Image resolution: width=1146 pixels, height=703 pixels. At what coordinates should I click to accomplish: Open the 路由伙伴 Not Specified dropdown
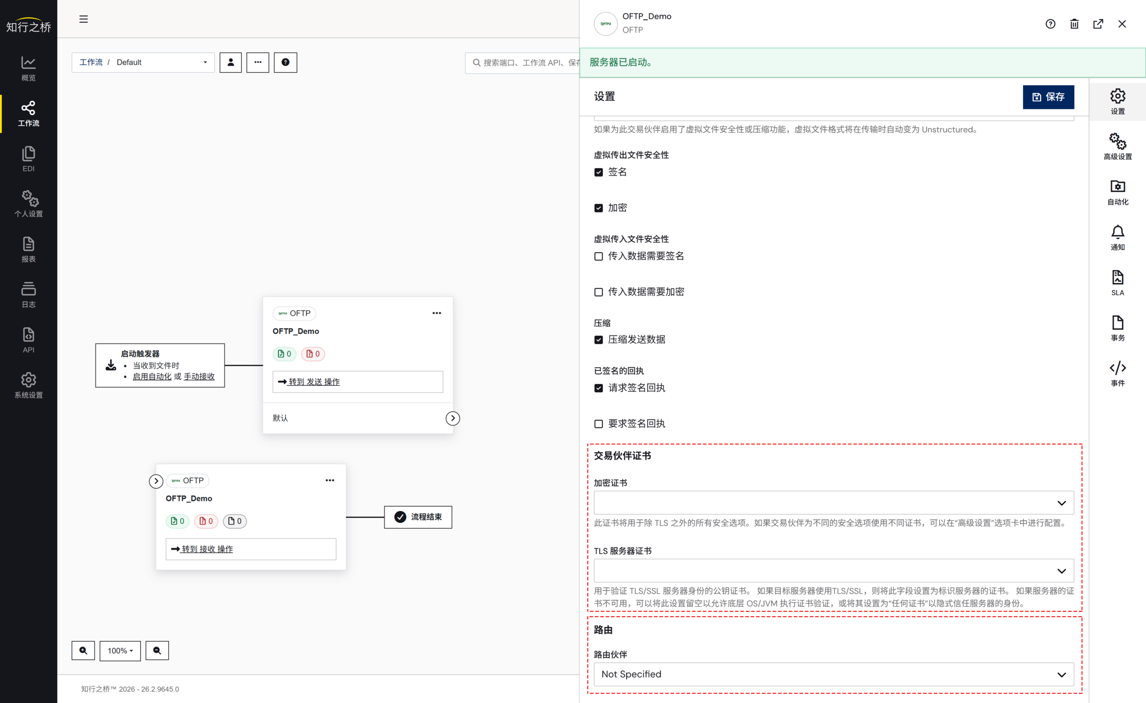[x=834, y=674]
